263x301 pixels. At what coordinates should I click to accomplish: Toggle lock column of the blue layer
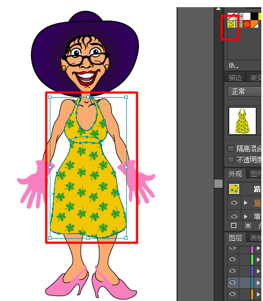pos(244,271)
